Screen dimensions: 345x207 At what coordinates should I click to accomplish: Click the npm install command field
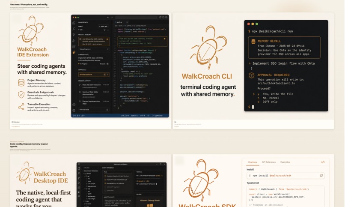(x=286, y=176)
